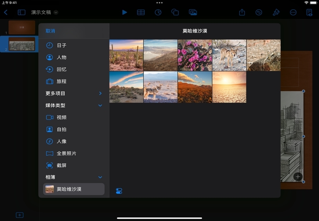Collapse the 媒体类型 section
Viewport: 319px width, 221px height.
100,106
